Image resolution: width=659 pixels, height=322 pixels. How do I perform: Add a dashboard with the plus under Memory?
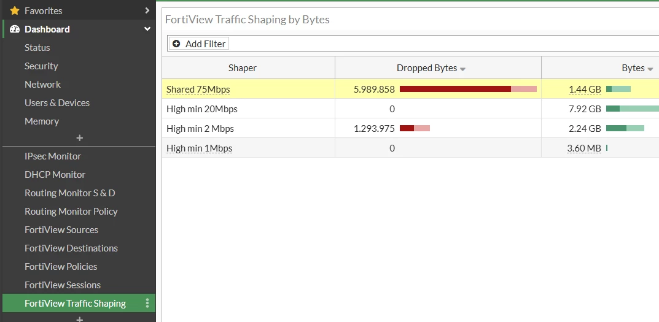[x=79, y=138]
